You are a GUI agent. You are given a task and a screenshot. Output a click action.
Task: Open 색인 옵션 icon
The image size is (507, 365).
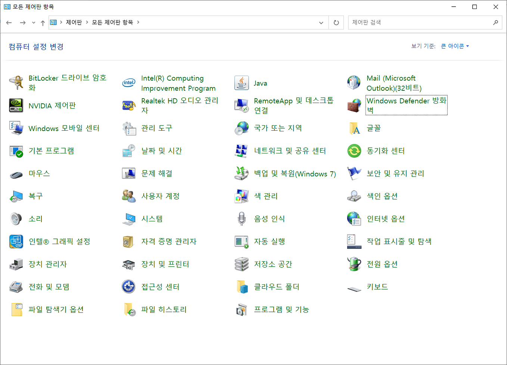(354, 196)
